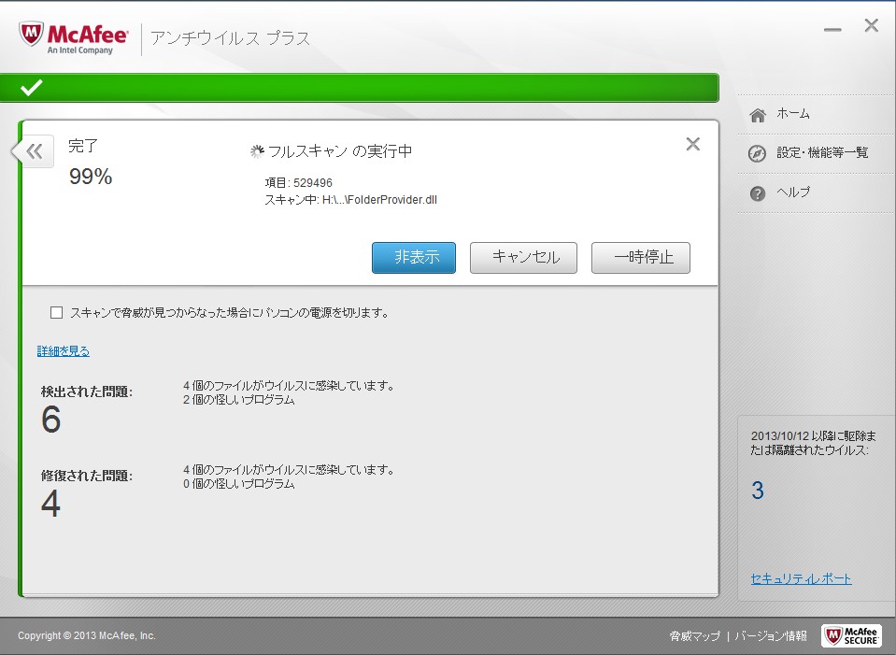Click '0 個の怪しいプログラム' text
This screenshot has width=896, height=655.
click(239, 484)
